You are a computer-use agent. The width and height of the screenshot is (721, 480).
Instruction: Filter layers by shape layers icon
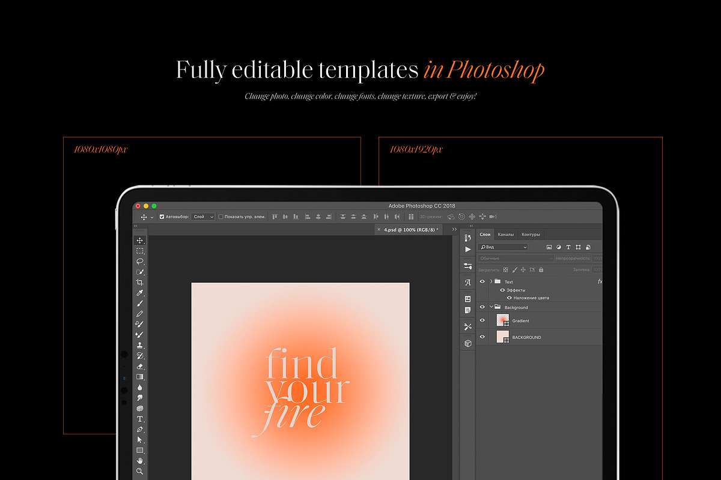pyautogui.click(x=578, y=247)
